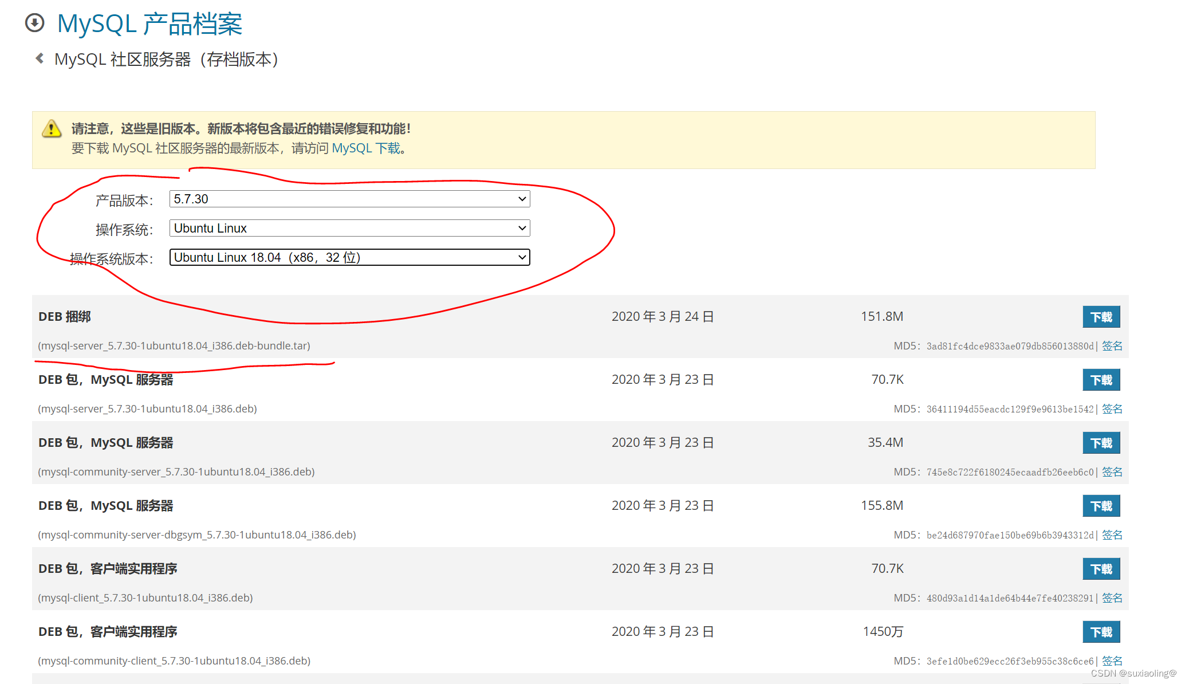Click the back chevron before MySQL 社区服务器

(x=40, y=58)
